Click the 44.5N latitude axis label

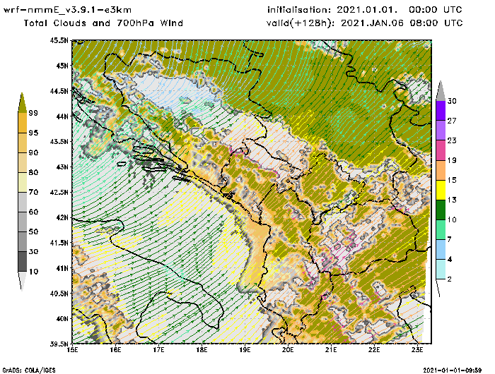click(59, 91)
